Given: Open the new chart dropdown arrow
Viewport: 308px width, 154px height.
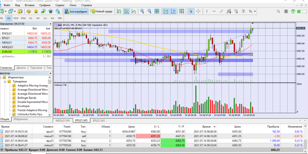Looking at the screenshot, I should point(5,12).
